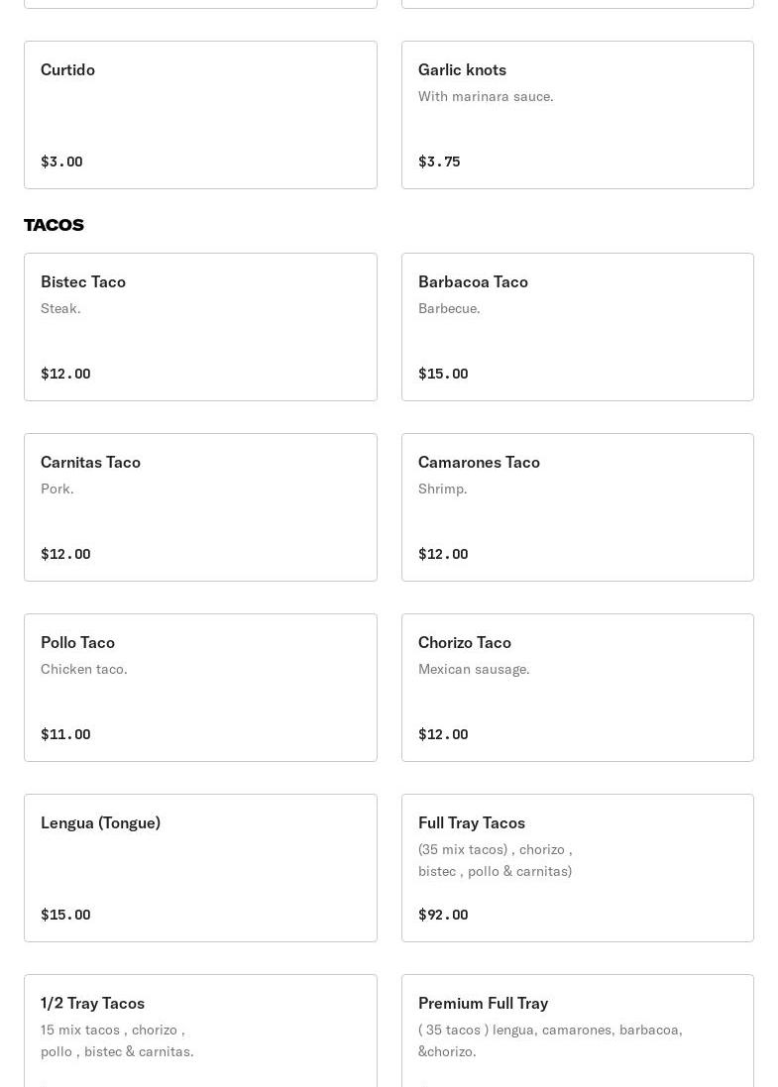Click the Pollo Taco card
The height and width of the screenshot is (1087, 778).
tap(200, 688)
